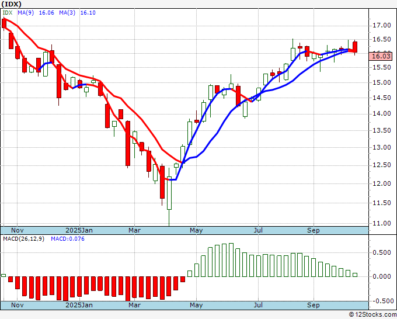Click the first red candlestick near 17.00
Screen dimensions: 397x319
coord(4,23)
